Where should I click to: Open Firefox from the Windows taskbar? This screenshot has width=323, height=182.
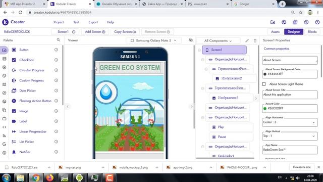coord(50,177)
